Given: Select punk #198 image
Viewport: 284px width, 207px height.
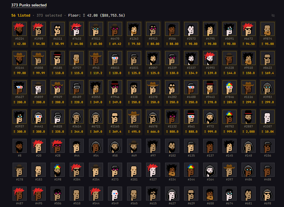Looking at the screenshot, I should pyautogui.click(x=58, y=170).
